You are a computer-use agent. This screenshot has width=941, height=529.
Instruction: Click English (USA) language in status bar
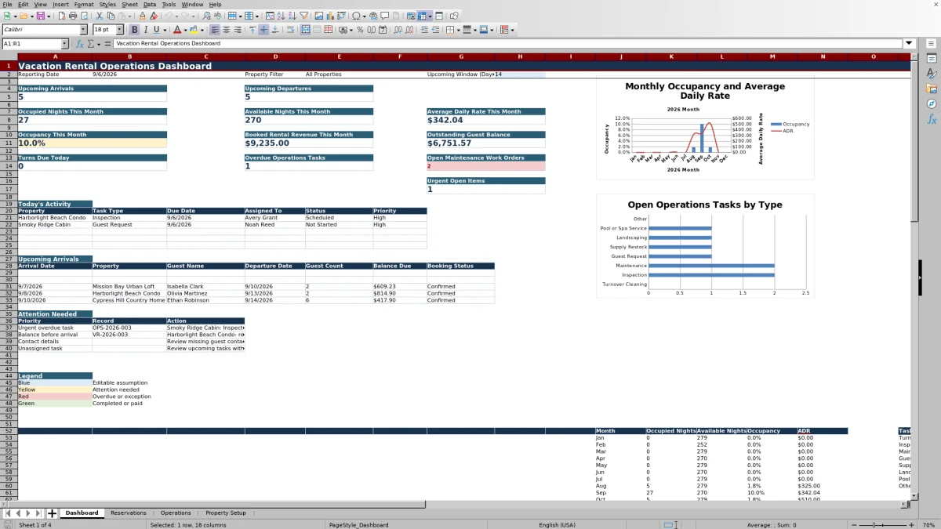(557, 525)
